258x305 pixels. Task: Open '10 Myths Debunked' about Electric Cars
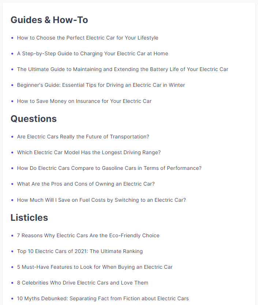(x=103, y=298)
